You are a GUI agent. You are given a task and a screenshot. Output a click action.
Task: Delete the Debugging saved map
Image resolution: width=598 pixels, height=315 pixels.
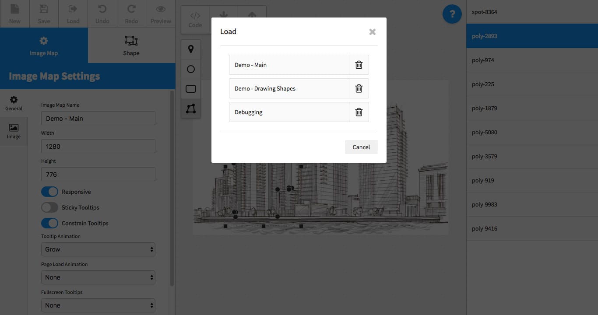pos(359,112)
